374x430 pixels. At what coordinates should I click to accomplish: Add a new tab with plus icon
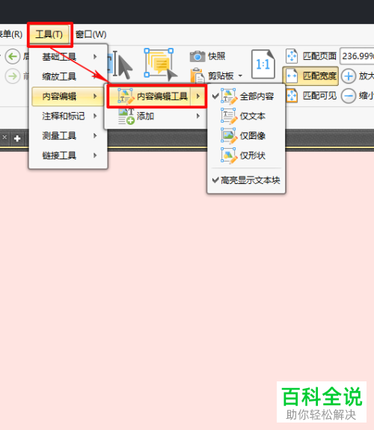click(17, 138)
